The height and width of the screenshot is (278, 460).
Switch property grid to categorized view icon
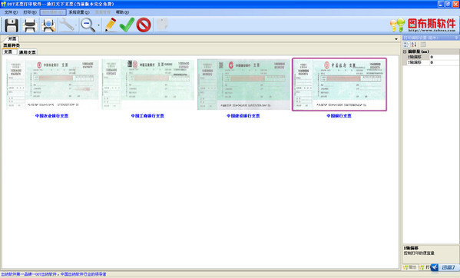pyautogui.click(x=406, y=45)
